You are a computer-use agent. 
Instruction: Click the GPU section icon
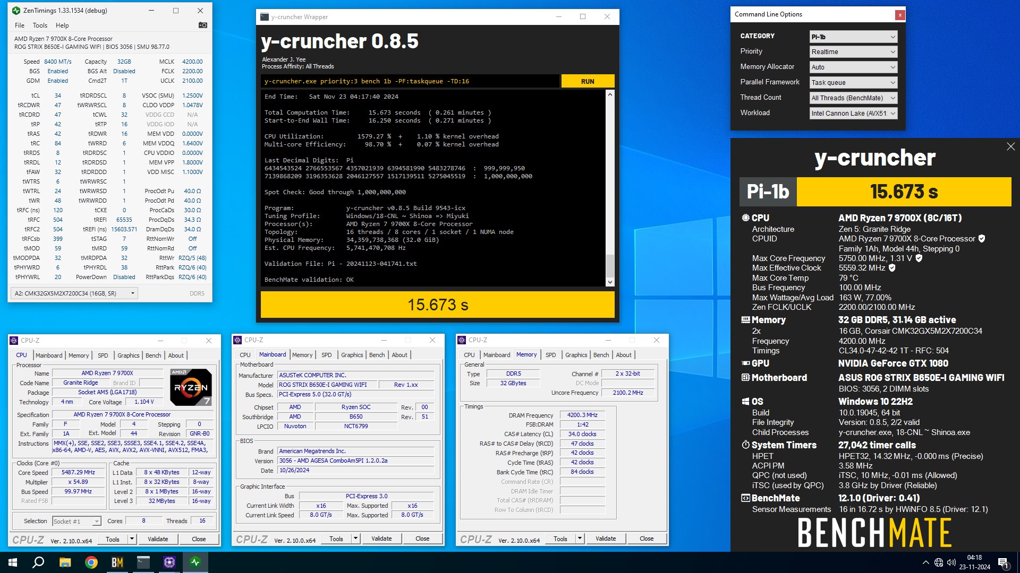[745, 363]
